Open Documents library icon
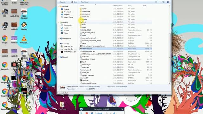 point(62,25)
